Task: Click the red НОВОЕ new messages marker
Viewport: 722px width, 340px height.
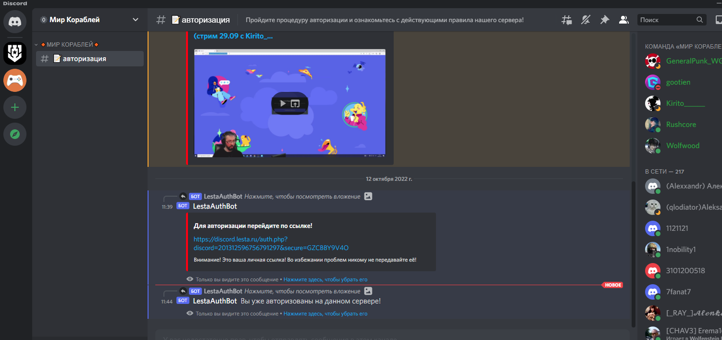Action: (x=613, y=285)
